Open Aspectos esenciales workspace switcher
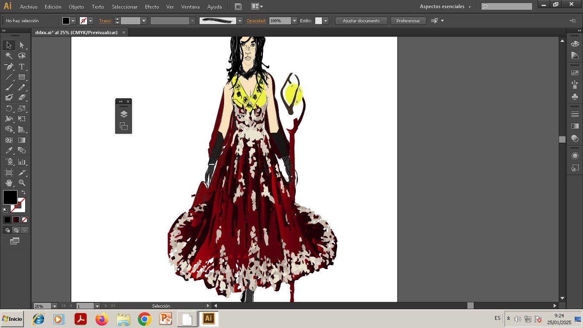Screen dimensions: 583x328 pos(445,6)
